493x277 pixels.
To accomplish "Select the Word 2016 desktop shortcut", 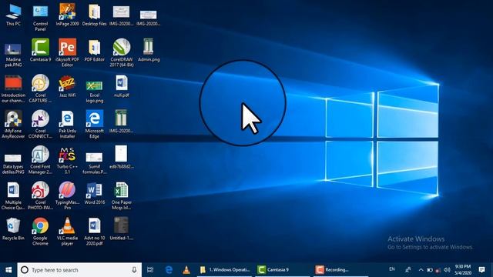I will 94,193.
